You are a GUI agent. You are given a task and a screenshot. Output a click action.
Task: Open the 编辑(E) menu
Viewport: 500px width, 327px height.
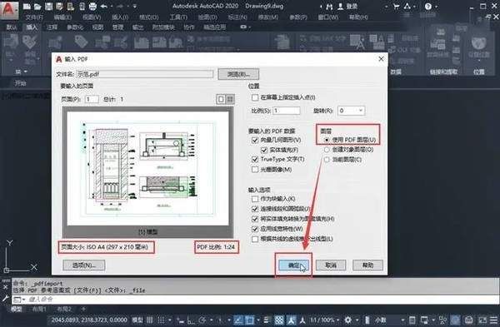pos(62,17)
